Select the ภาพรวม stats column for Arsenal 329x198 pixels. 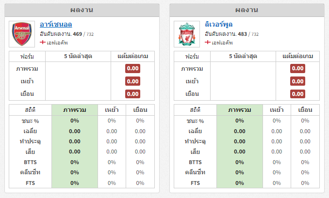click(x=75, y=110)
